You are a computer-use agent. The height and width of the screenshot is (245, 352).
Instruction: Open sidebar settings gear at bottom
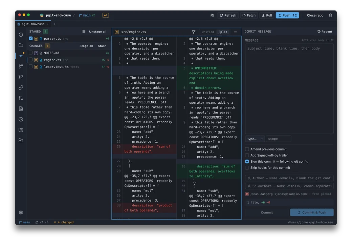point(21,212)
